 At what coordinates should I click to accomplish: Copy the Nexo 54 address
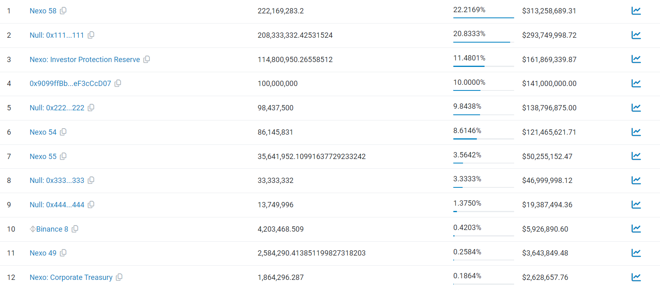click(63, 132)
